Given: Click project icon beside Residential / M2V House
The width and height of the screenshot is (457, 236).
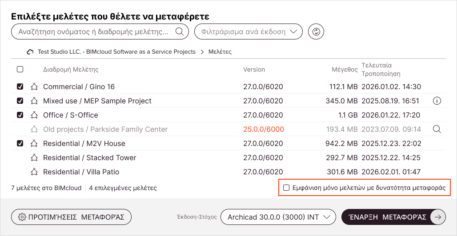Looking at the screenshot, I should point(34,143).
